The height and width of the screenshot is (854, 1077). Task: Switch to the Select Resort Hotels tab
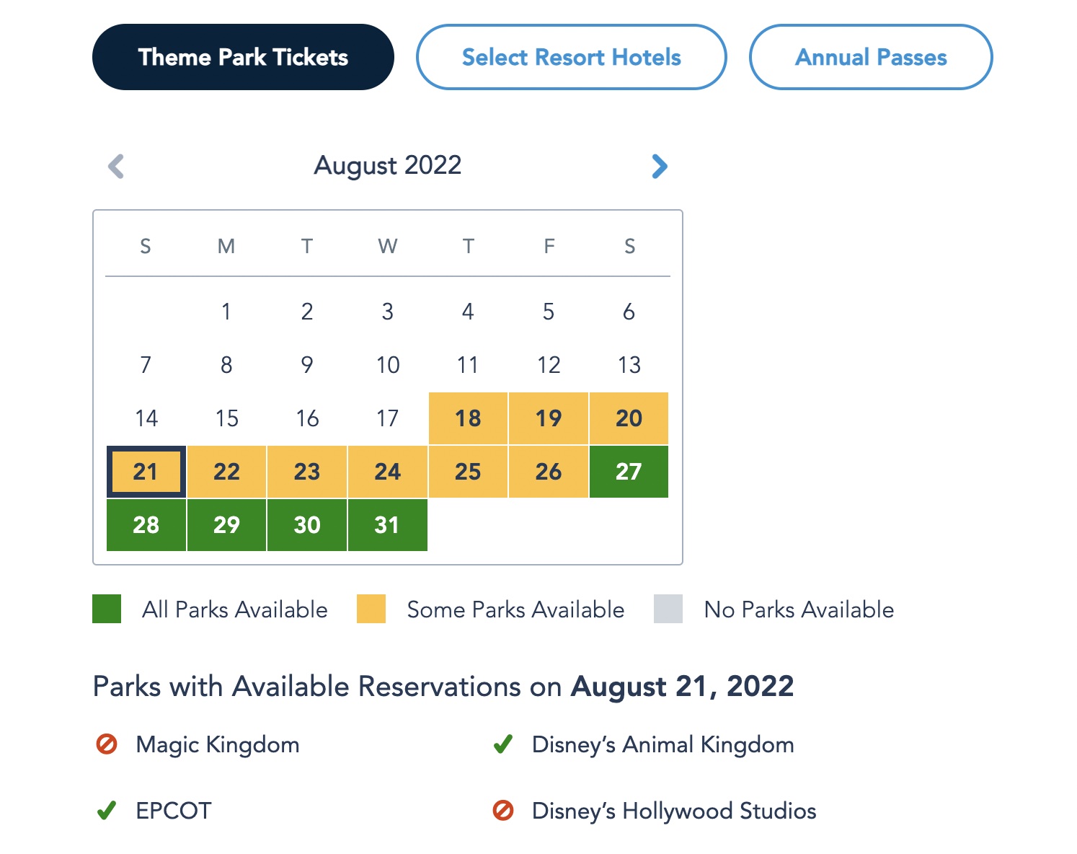[571, 57]
